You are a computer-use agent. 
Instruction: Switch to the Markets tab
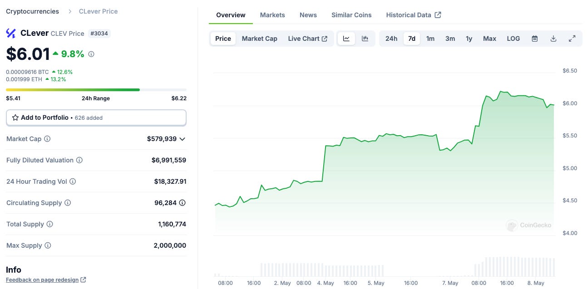[x=272, y=15]
